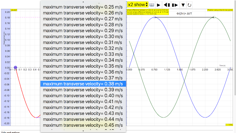Screen dimensions: 236x133
Task: Choose maximum transverse velocity= 0.39 m/s
Action: click(x=83, y=90)
